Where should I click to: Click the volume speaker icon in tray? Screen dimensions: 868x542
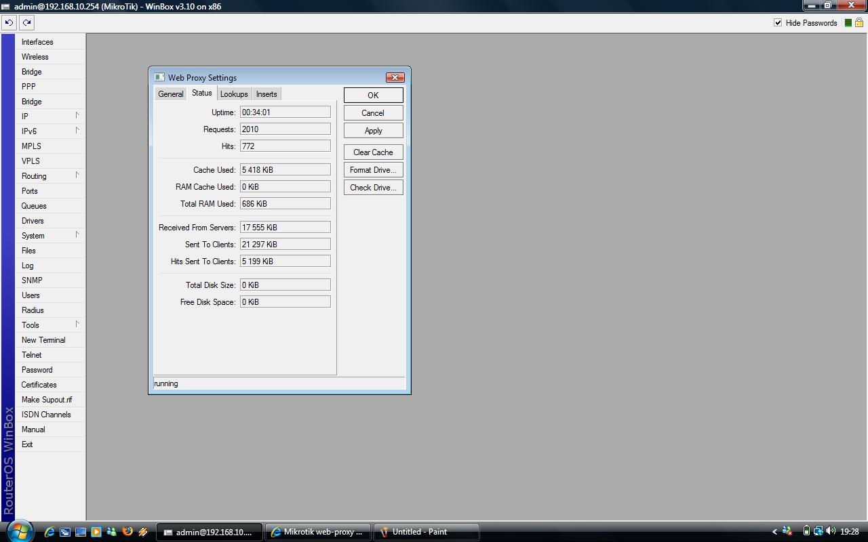(x=831, y=532)
